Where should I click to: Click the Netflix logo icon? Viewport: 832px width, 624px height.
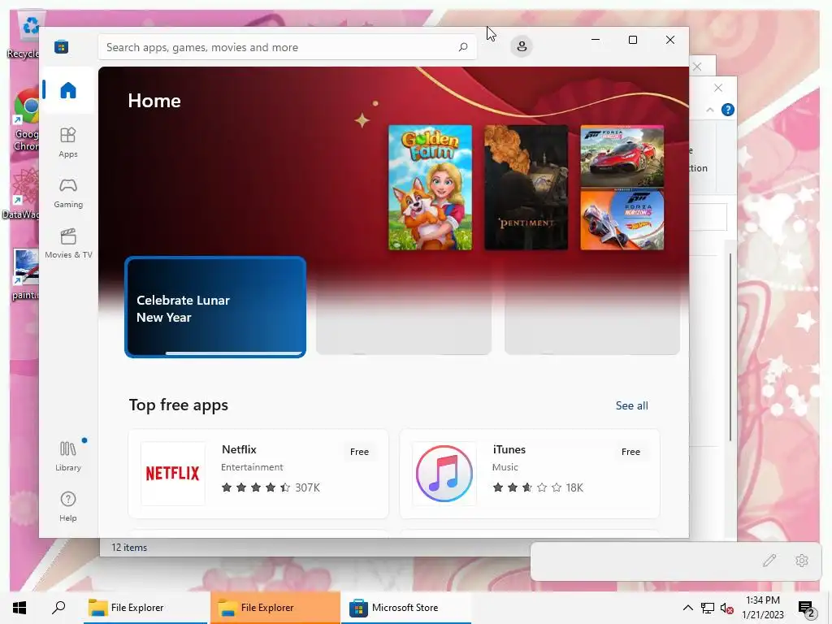173,474
